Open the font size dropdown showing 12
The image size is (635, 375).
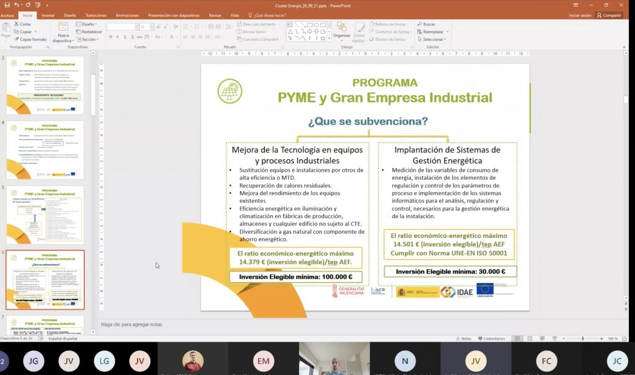(146, 27)
